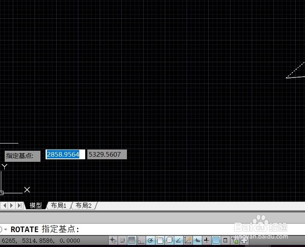Toggle Dynamic UCS icon
The image size is (305, 247).
(188, 241)
